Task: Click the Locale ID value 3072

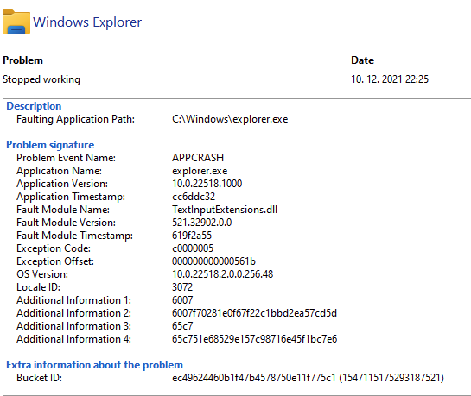Action: [x=182, y=287]
